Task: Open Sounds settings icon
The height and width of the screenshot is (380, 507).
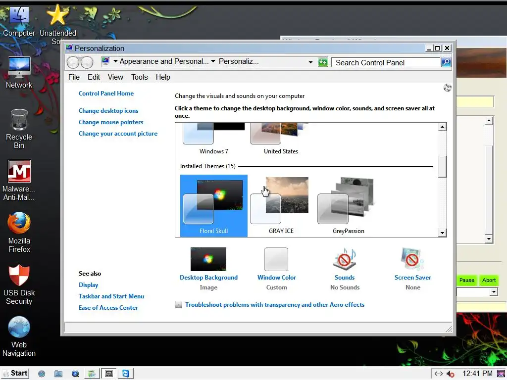Action: point(345,259)
